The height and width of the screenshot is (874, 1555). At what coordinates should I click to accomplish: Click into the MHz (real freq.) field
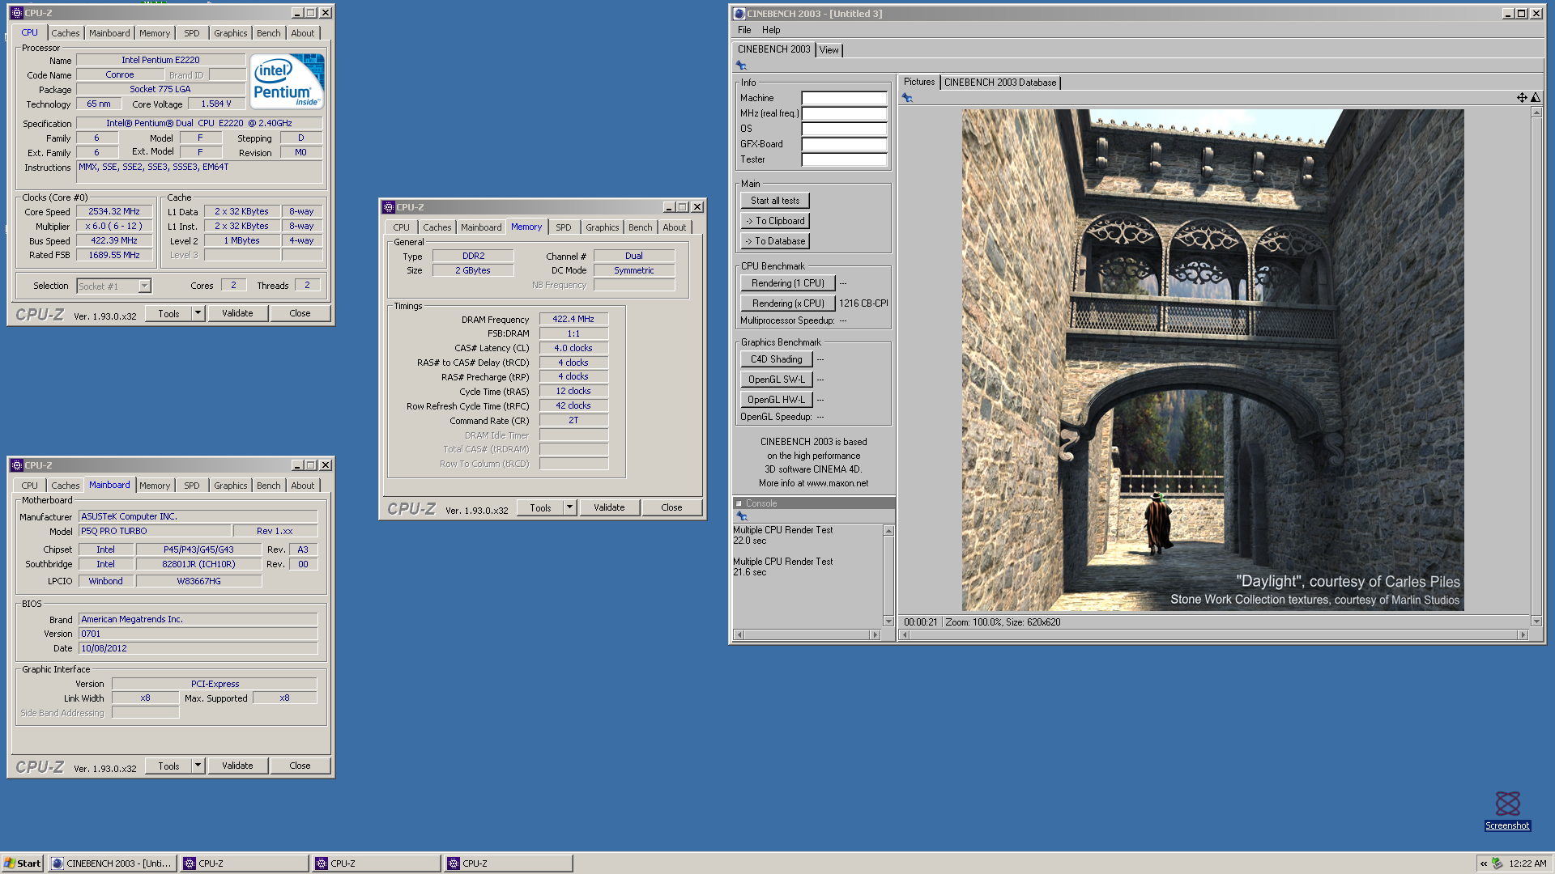[x=844, y=113]
